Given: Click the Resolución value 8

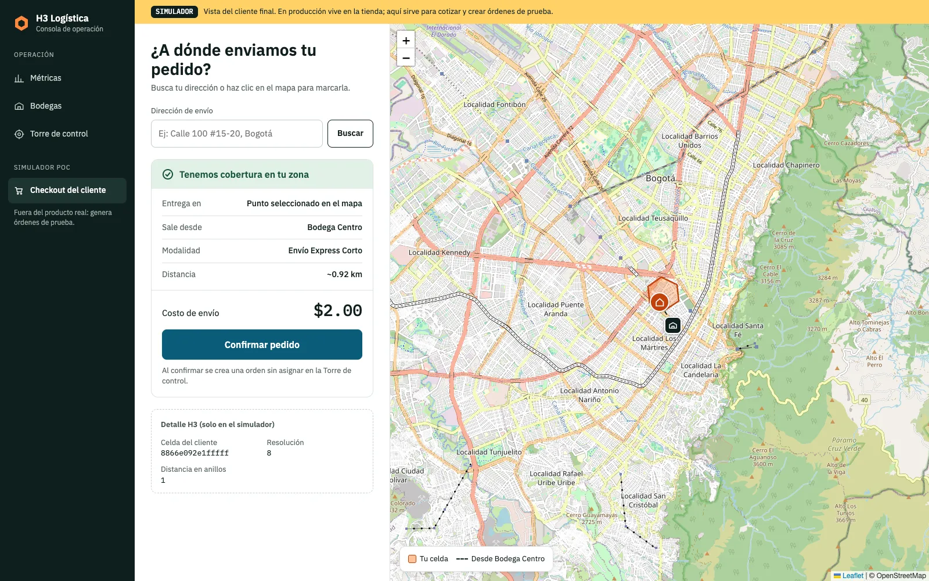Looking at the screenshot, I should [269, 453].
